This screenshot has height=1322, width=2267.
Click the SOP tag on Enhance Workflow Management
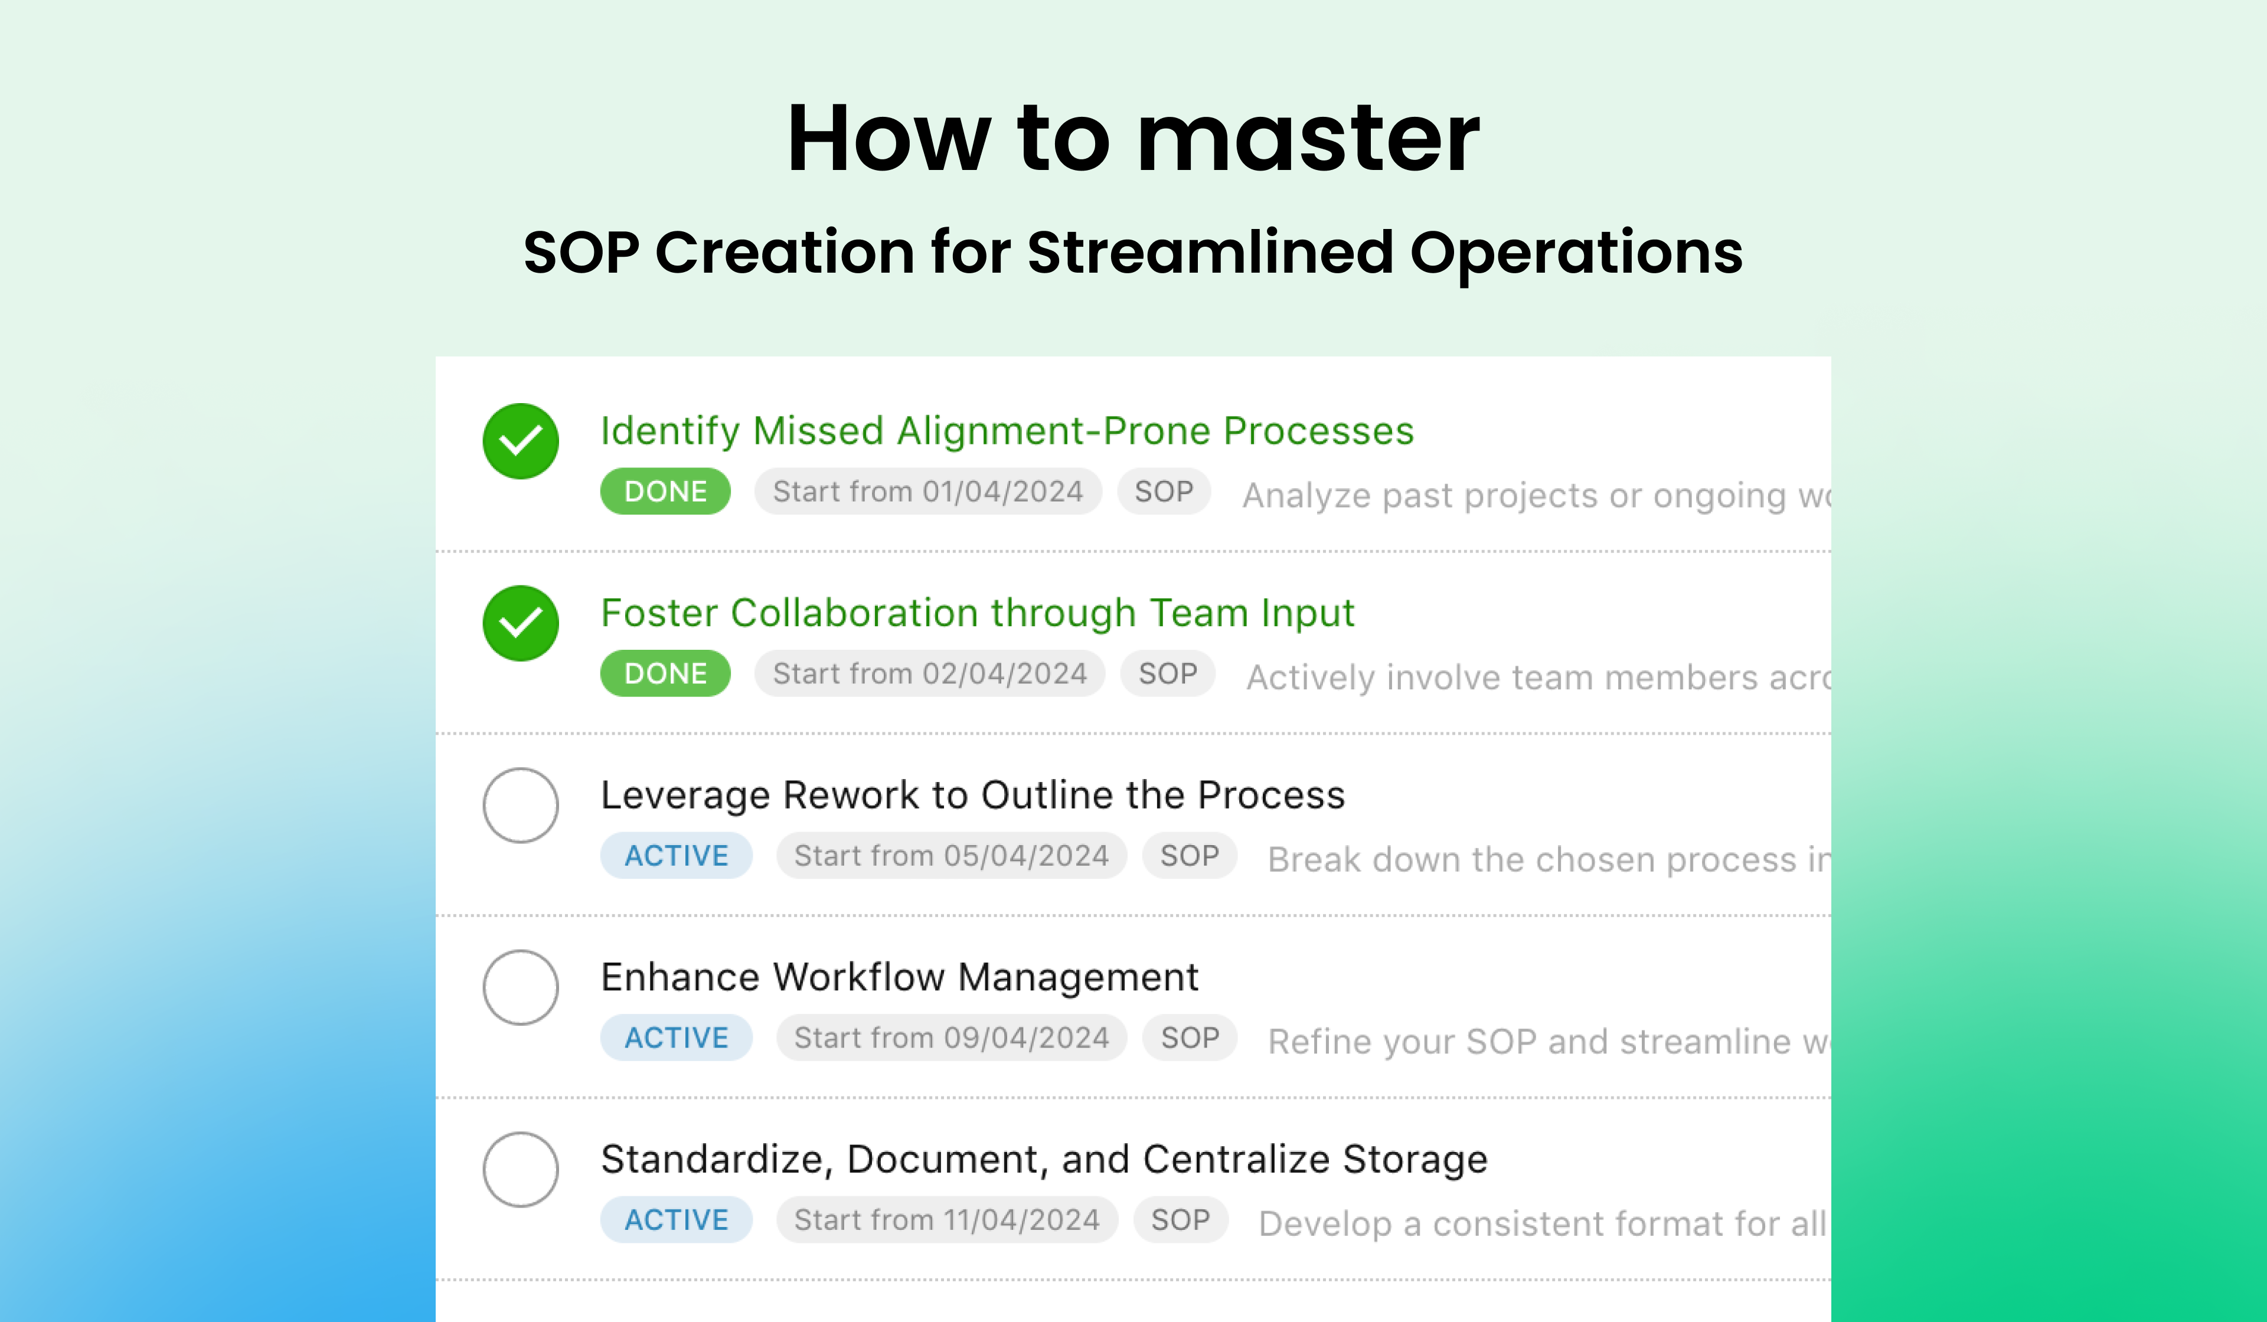point(1189,1038)
